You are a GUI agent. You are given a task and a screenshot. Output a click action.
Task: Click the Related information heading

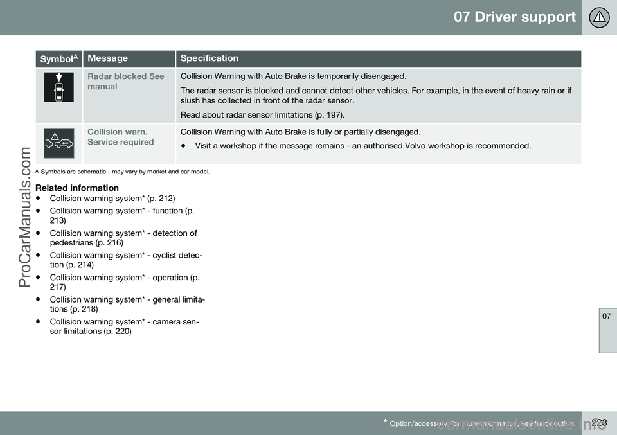point(77,188)
